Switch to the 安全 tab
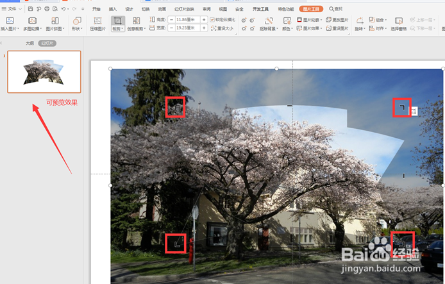Image resolution: width=445 pixels, height=284 pixels. pos(239,9)
